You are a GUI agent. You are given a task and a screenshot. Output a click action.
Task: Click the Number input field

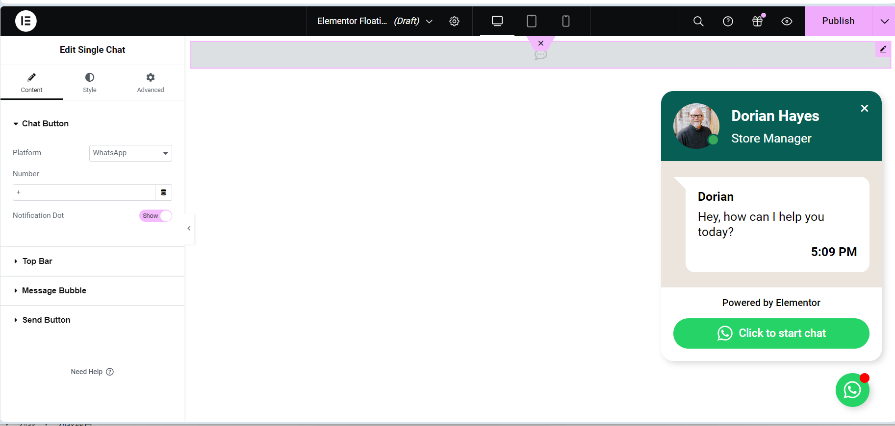(x=84, y=192)
